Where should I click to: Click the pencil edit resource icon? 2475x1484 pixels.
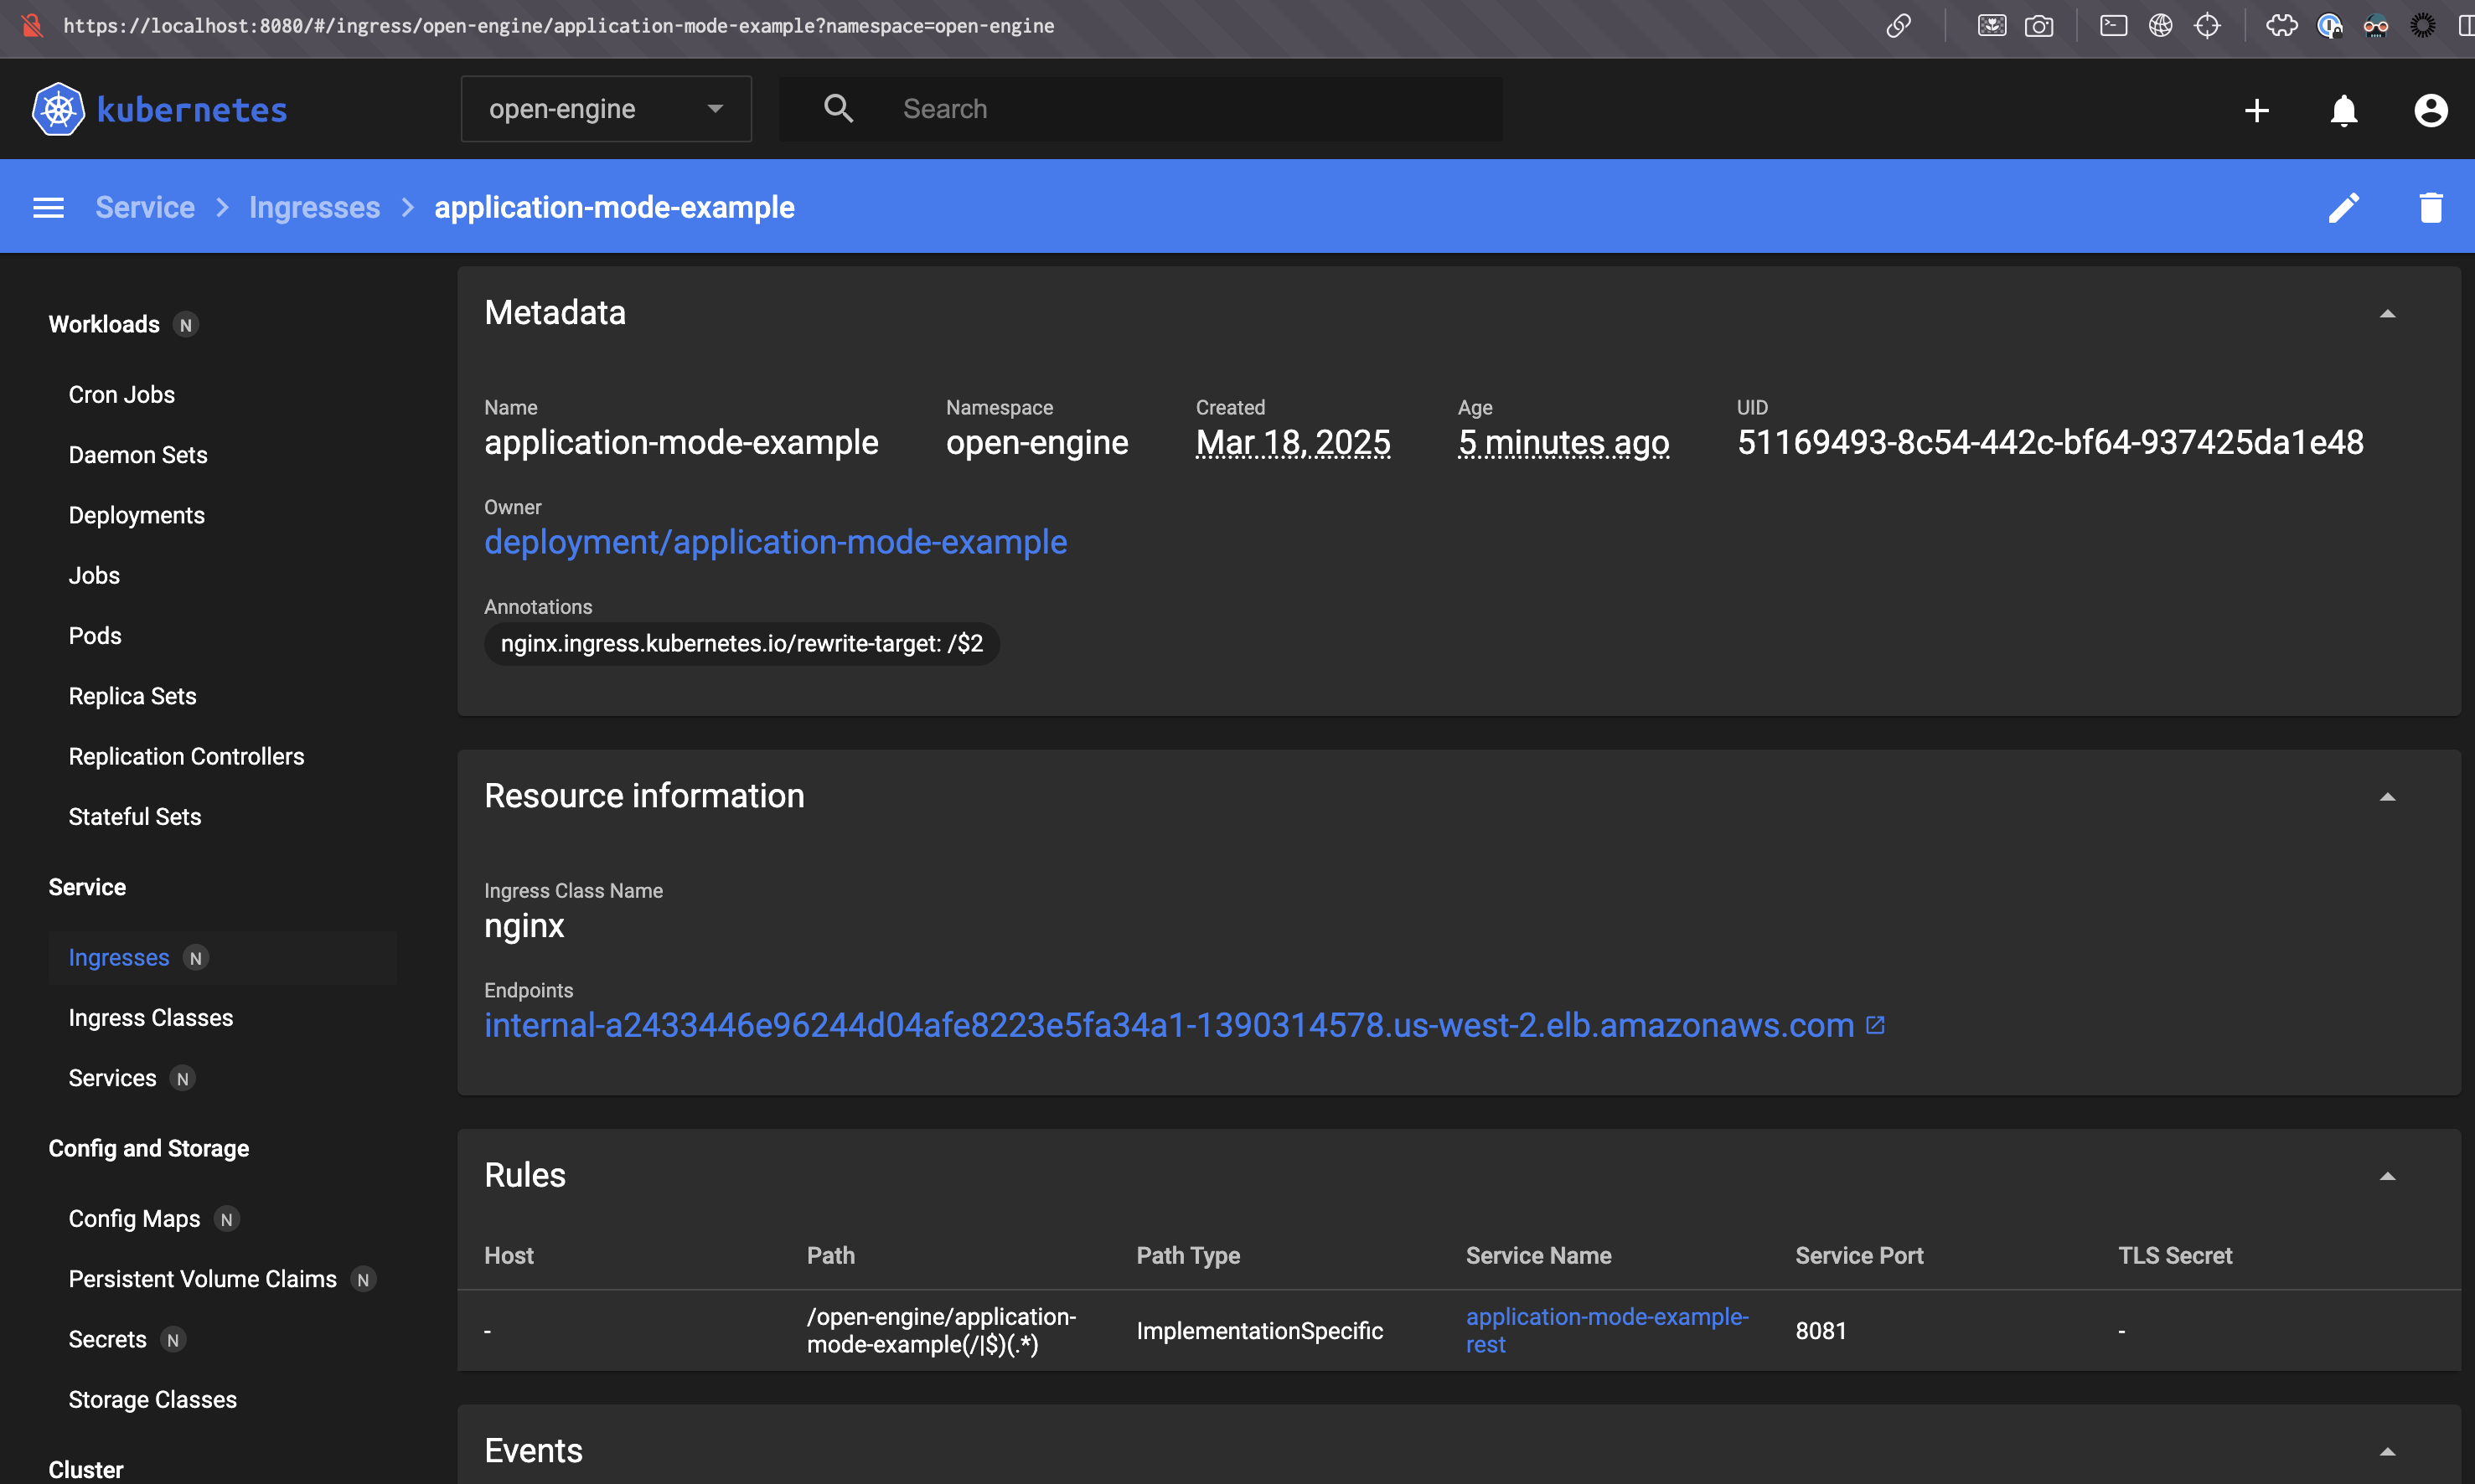click(x=2344, y=207)
